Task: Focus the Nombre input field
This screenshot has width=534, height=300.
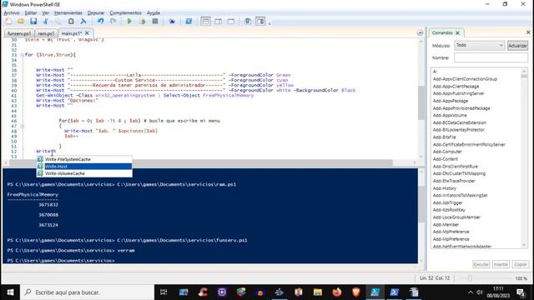Action: tap(491, 57)
